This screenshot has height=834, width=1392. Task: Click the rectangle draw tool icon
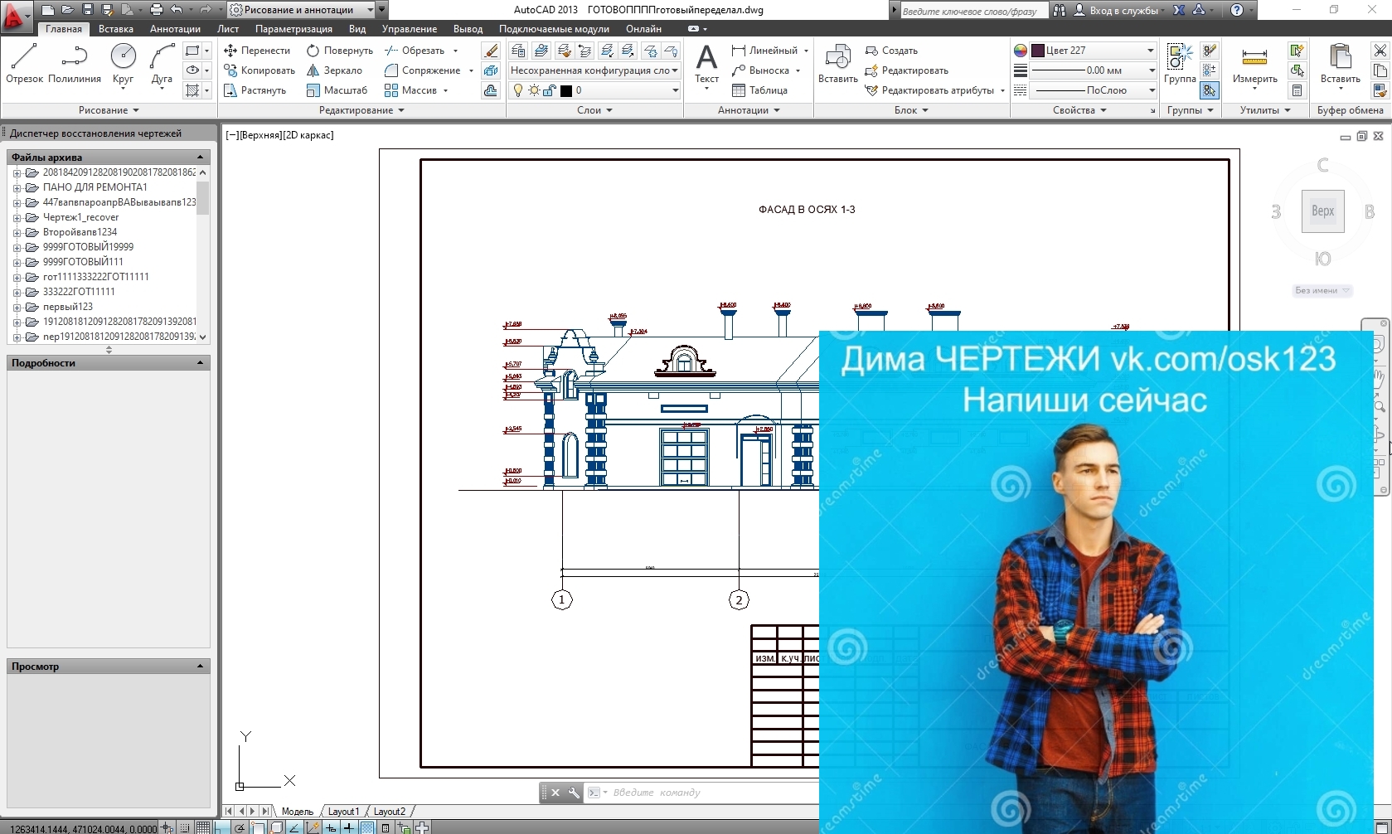point(192,51)
